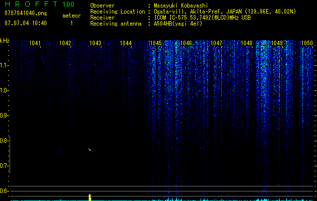Click the 0.9 kHz axis label

click(4, 116)
